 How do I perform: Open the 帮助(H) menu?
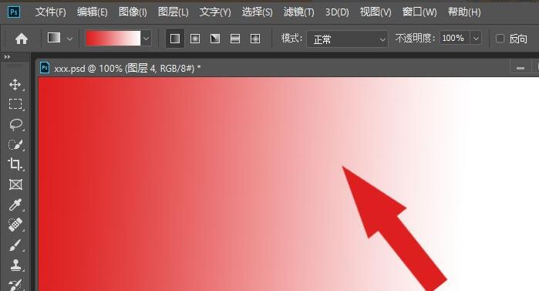pyautogui.click(x=464, y=12)
